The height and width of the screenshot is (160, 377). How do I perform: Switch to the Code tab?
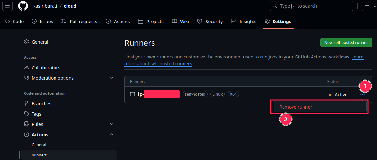(x=15, y=21)
